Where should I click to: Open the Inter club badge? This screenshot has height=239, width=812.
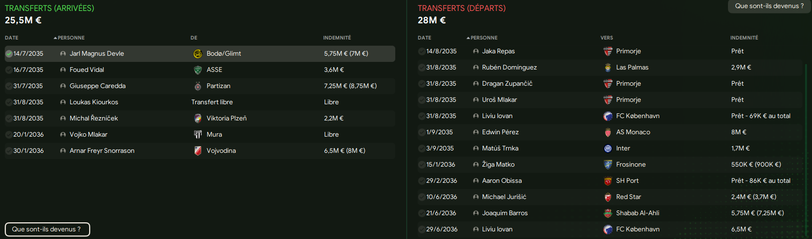(x=608, y=149)
